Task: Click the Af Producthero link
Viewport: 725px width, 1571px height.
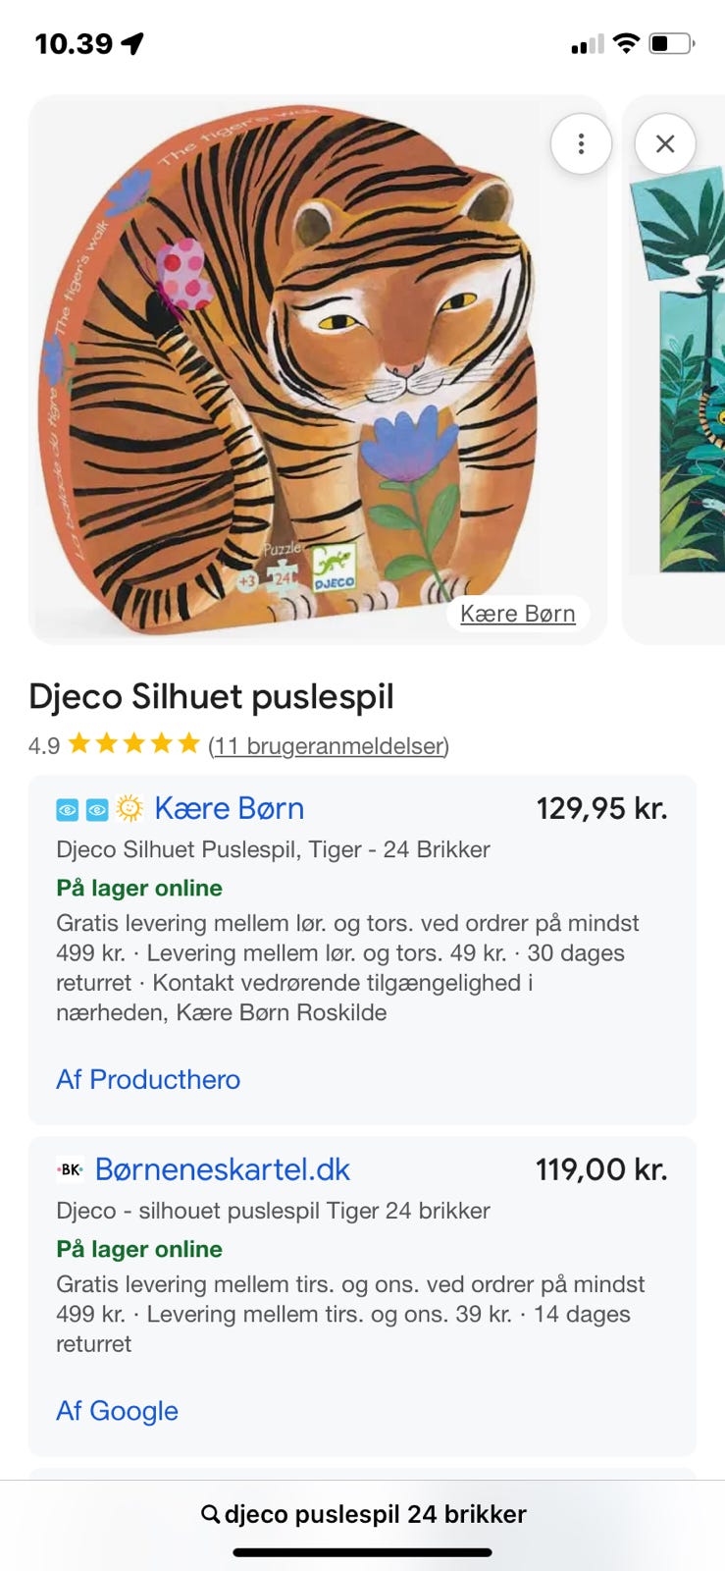Action: pyautogui.click(x=148, y=1079)
